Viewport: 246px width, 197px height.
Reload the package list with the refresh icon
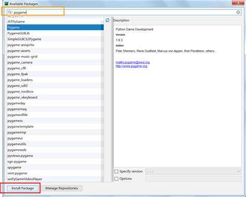pyautogui.click(x=107, y=20)
